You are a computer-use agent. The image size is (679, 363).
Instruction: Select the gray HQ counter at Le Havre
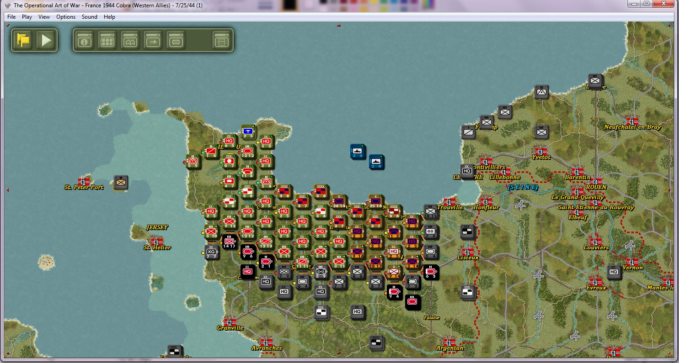click(x=467, y=172)
